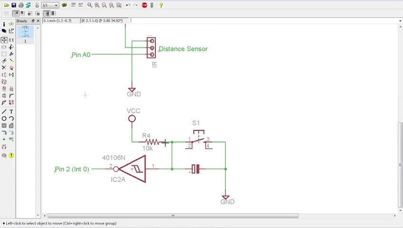Zoom in on the schematic

click(97, 5)
